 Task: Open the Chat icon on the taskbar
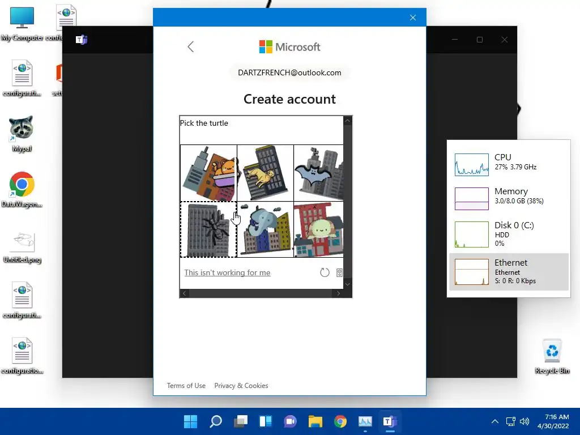[291, 421]
